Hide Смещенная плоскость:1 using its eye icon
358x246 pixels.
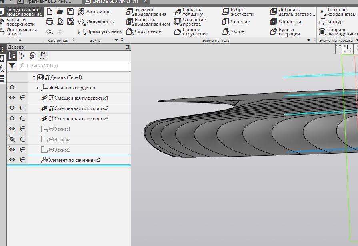(x=12, y=98)
